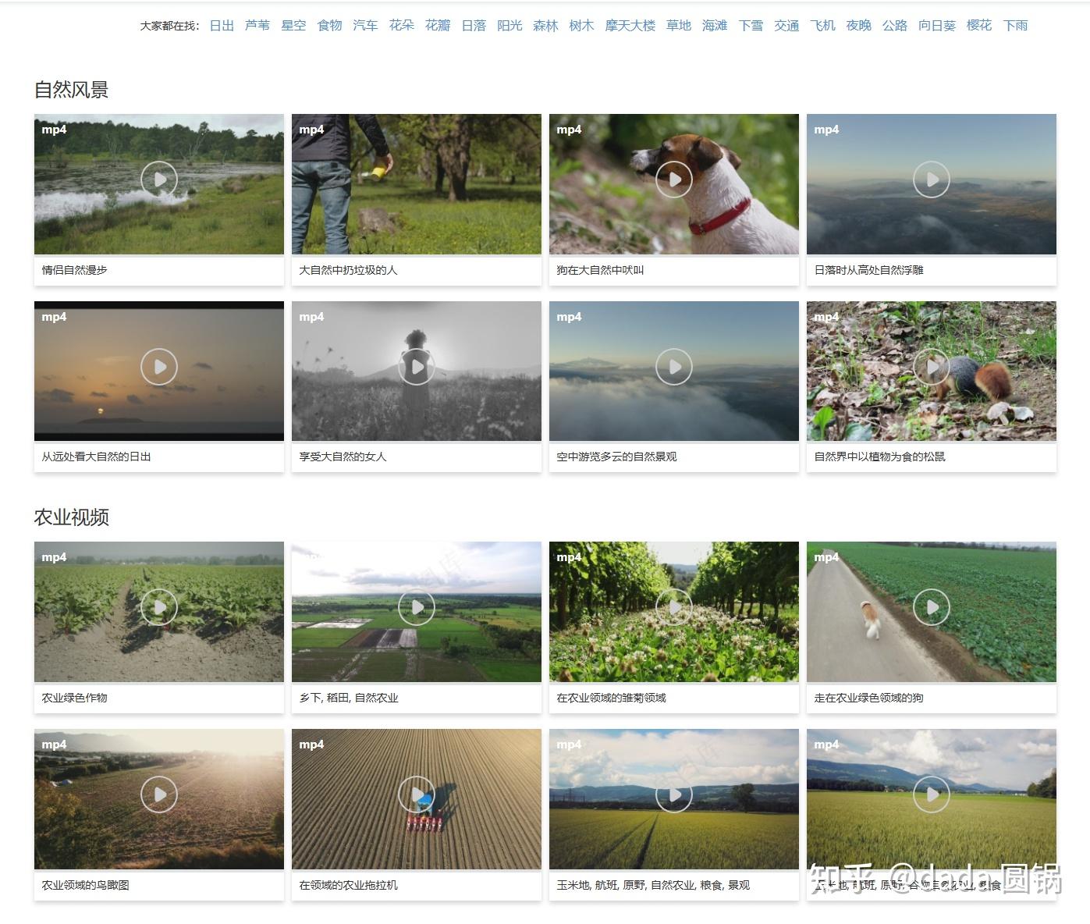Play the tractor field video
The width and height of the screenshot is (1090, 924).
coord(417,794)
